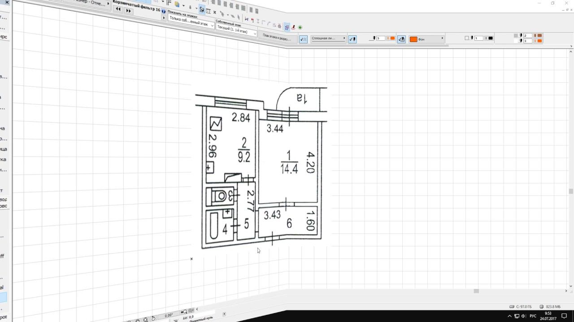Click the '3.43' dimension in floor plan

tap(272, 215)
